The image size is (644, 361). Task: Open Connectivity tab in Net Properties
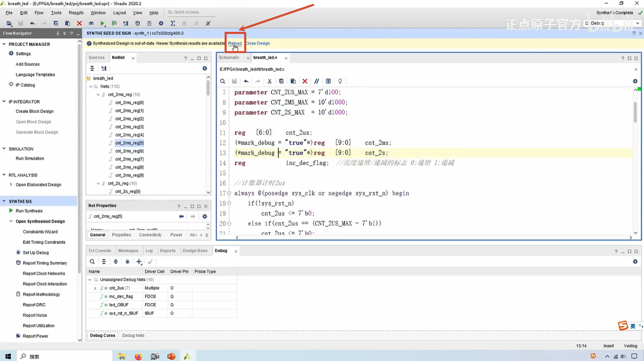[150, 235]
